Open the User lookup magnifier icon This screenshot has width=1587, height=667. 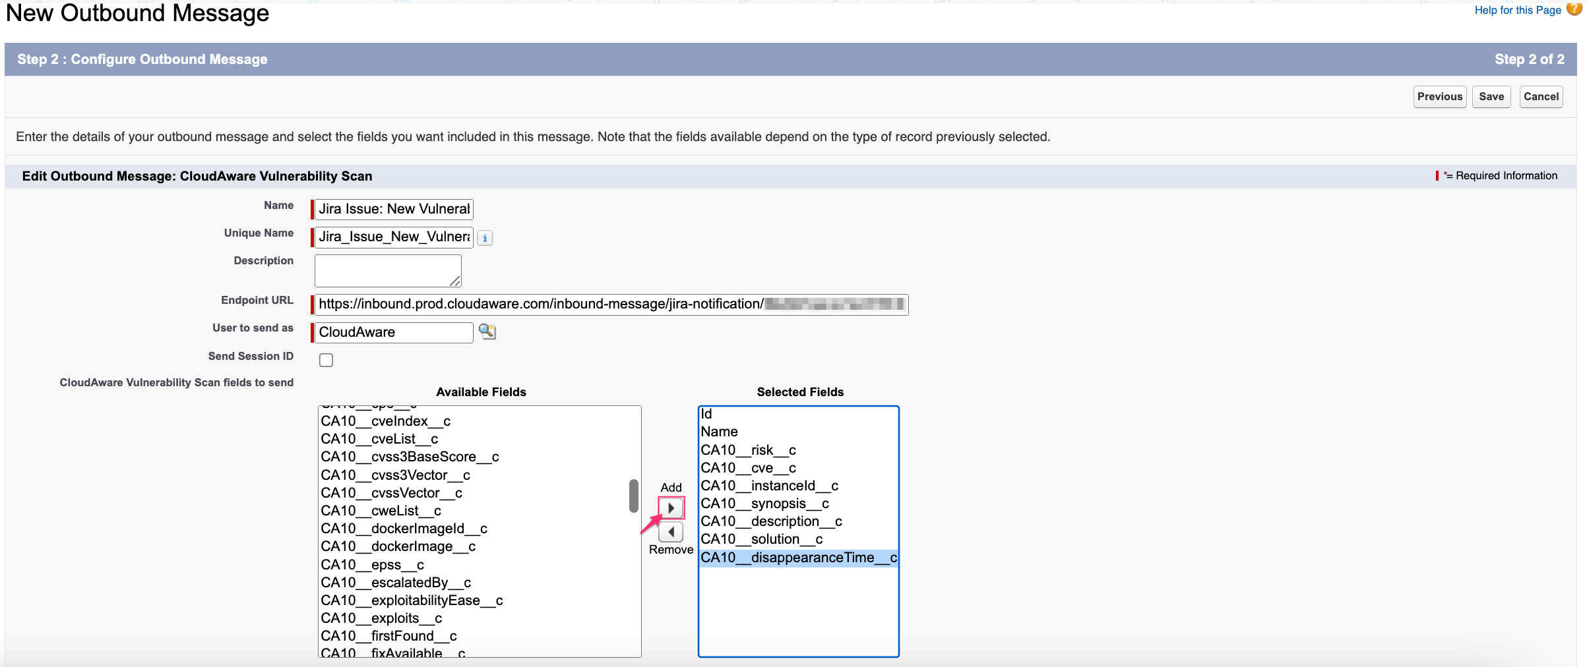tap(487, 332)
